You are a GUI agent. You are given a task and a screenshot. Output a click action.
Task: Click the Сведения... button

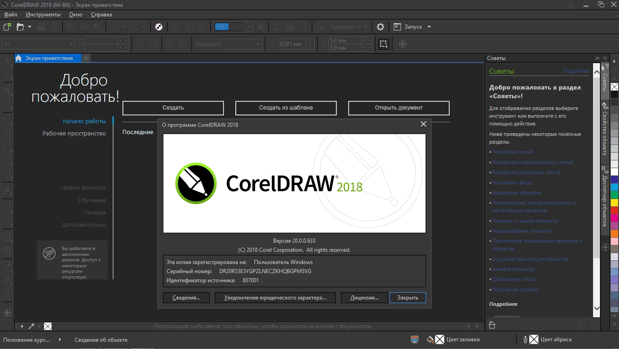pos(186,298)
